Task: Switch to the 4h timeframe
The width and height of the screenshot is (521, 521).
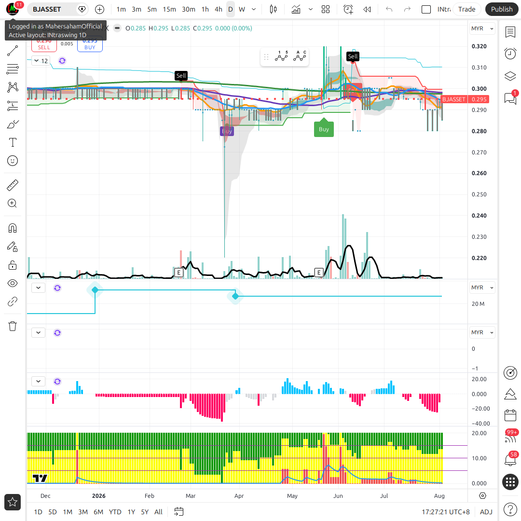Action: tap(219, 9)
